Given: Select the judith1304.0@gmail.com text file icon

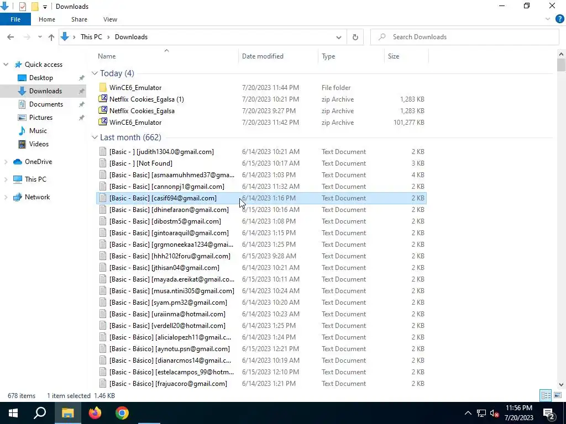Looking at the screenshot, I should 103,152.
